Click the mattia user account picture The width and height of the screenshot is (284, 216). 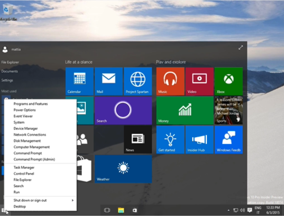(5, 49)
